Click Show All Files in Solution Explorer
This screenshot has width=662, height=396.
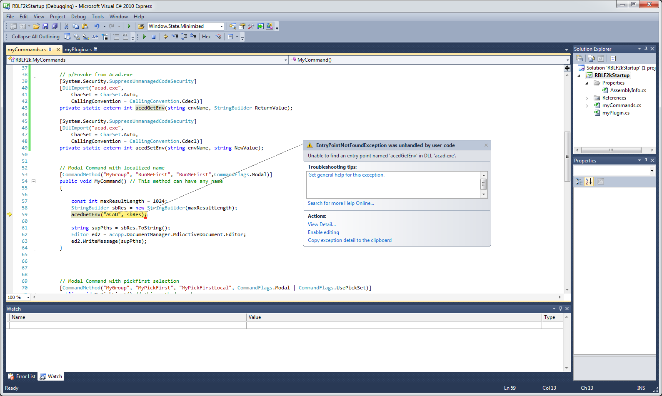[591, 58]
